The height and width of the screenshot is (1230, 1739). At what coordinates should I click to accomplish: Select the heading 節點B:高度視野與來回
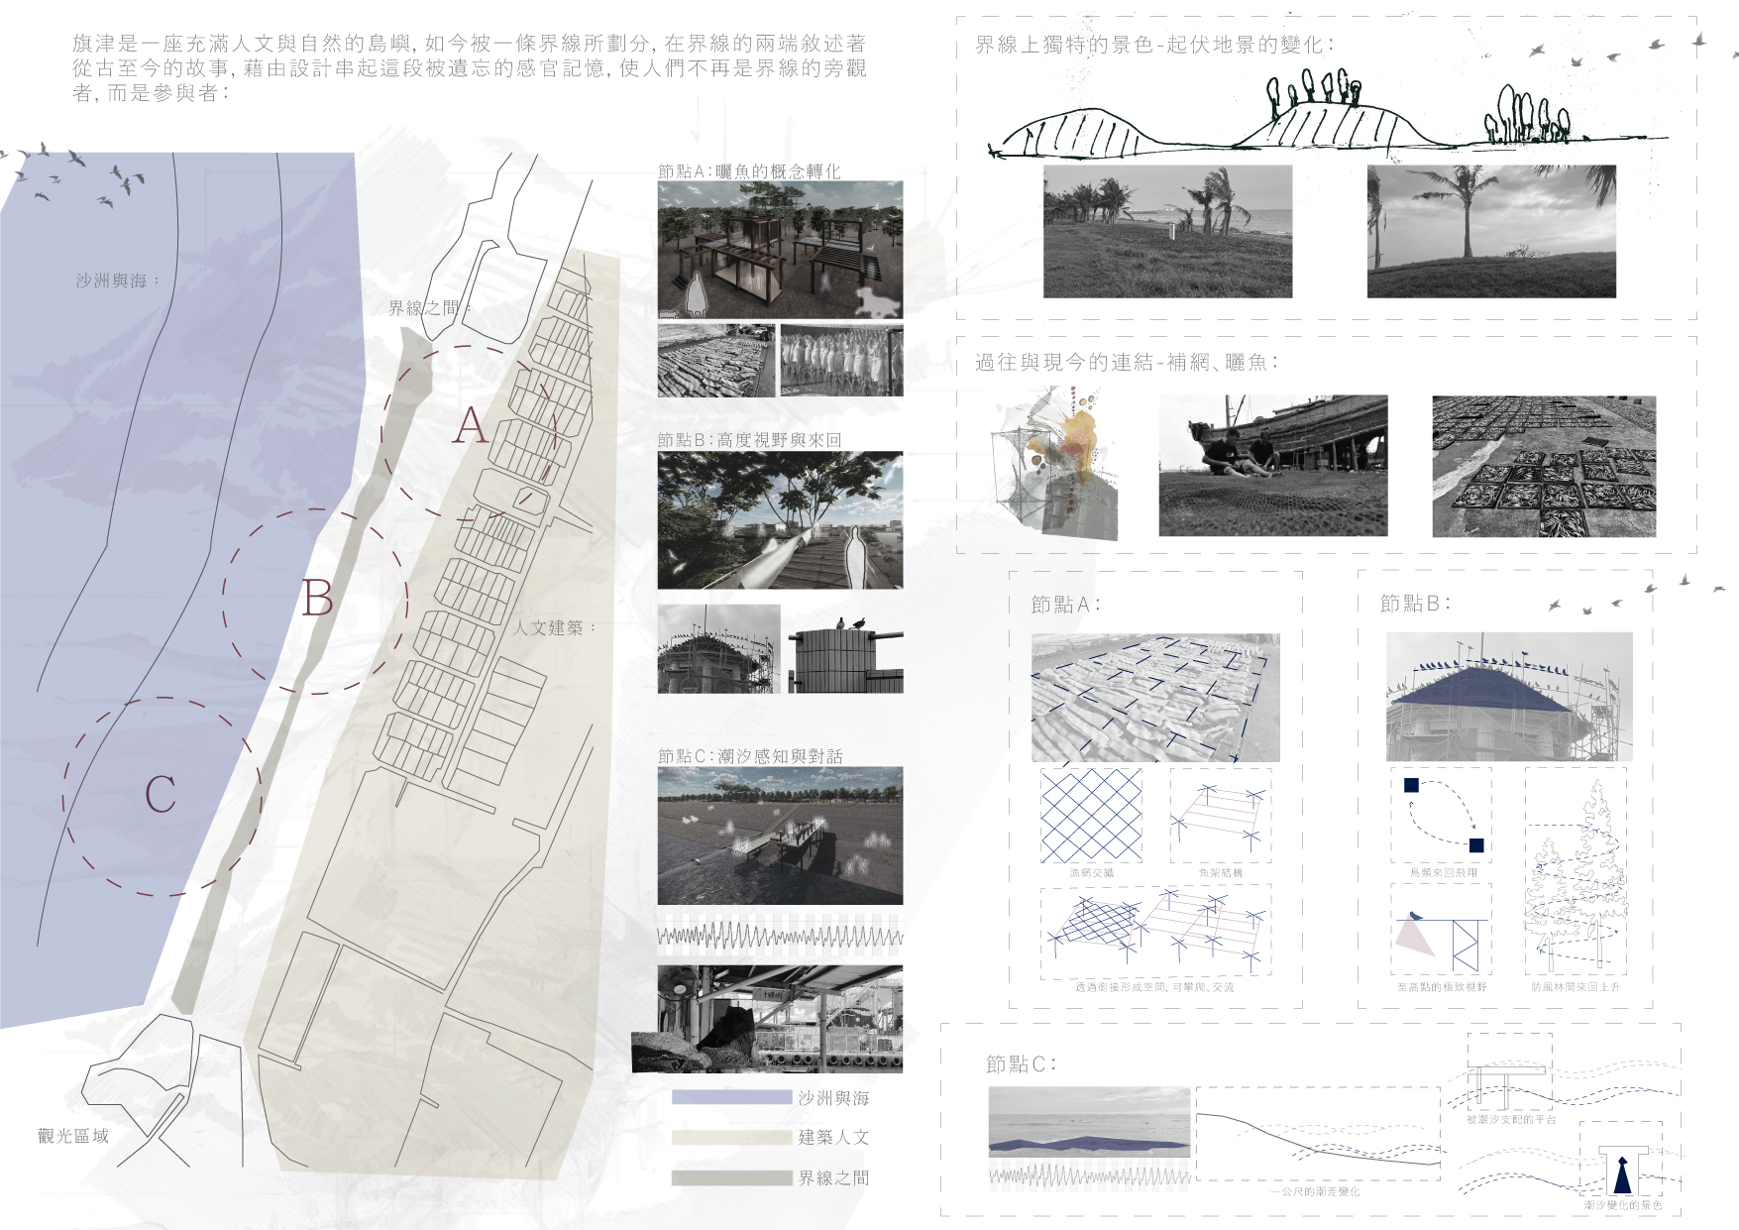click(x=749, y=440)
